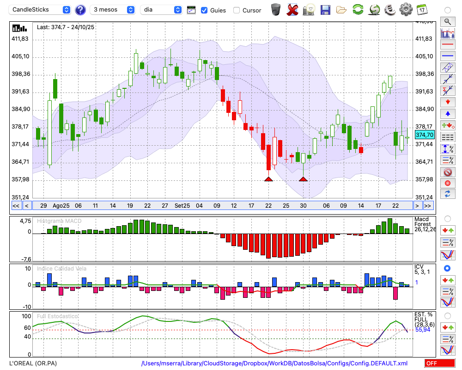462x370 pixels.
Task: Open the dia timeframe dropdown
Action: [161, 10]
